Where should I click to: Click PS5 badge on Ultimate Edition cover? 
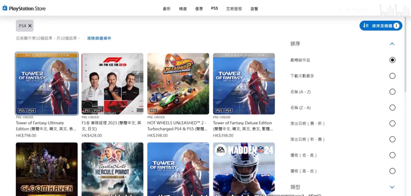[x=22, y=111]
